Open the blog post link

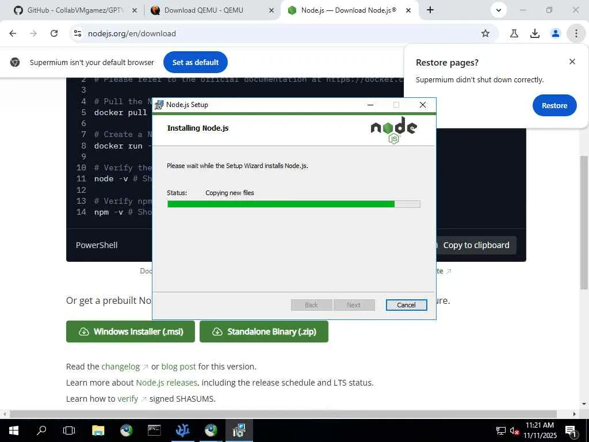tap(178, 367)
